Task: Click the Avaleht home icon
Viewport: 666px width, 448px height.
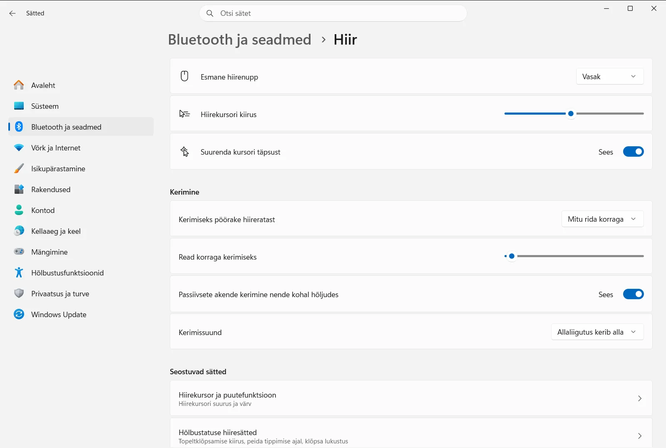Action: pos(19,85)
